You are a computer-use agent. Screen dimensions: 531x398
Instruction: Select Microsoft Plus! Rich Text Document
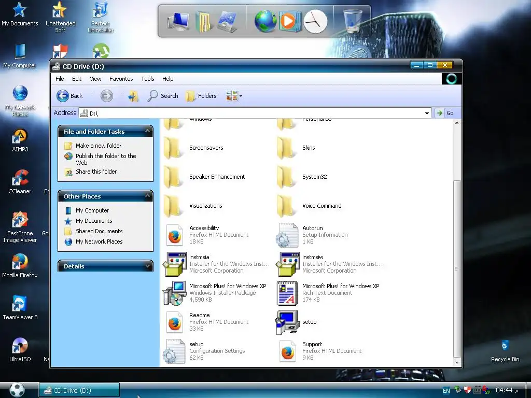pos(328,293)
